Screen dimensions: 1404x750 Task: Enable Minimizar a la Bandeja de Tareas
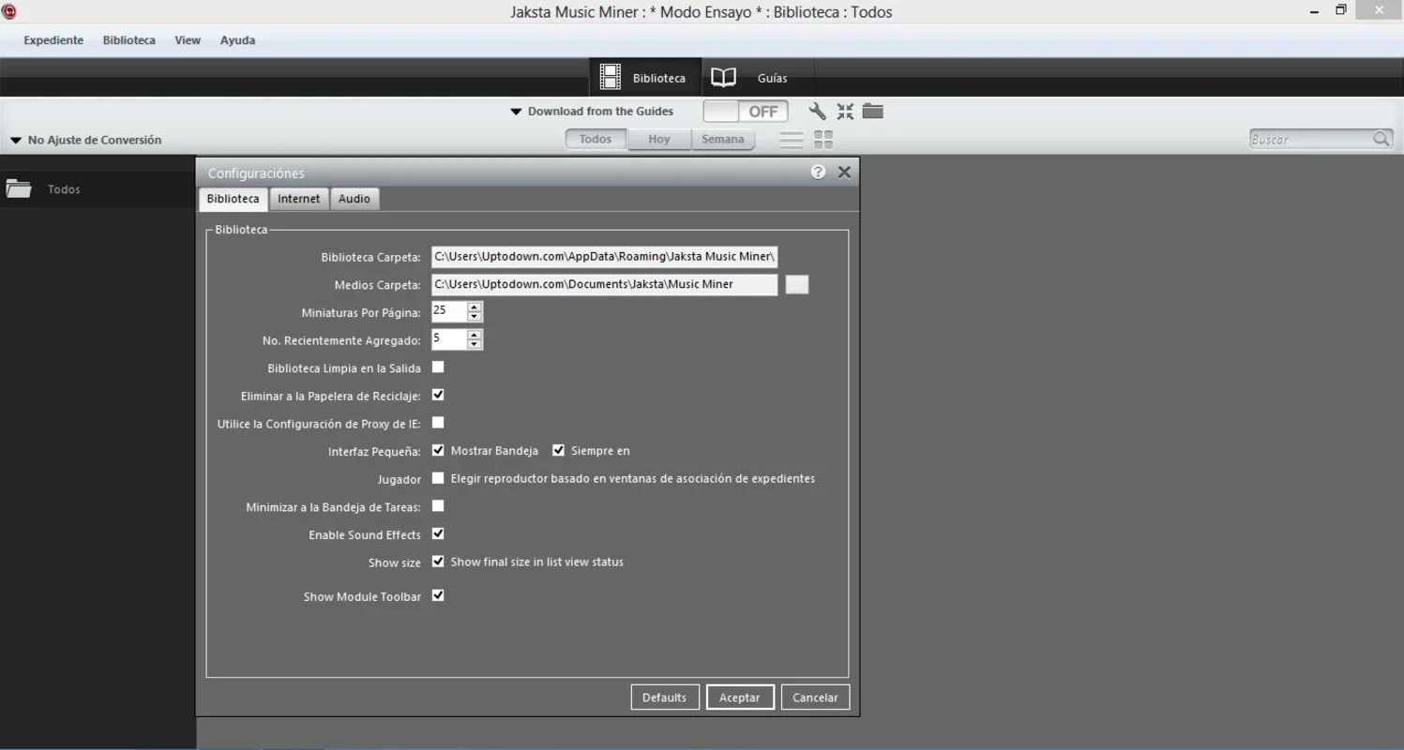tap(438, 506)
